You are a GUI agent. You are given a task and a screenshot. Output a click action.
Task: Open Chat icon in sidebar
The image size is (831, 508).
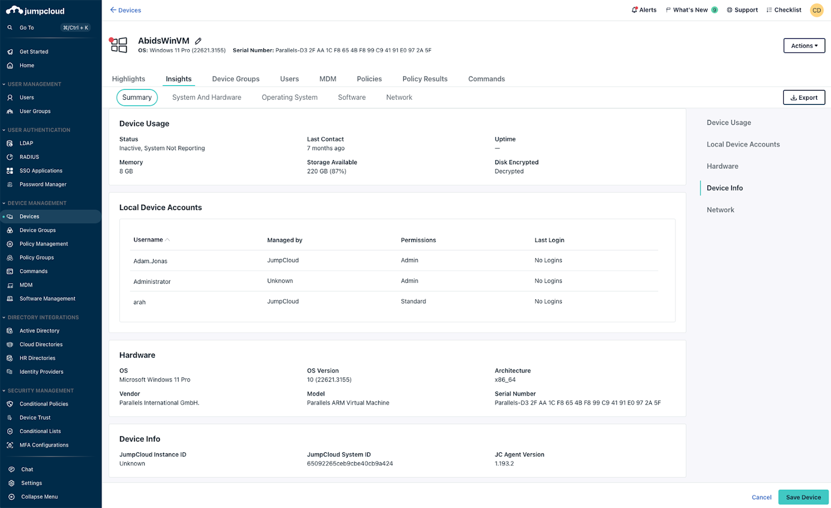(x=11, y=469)
